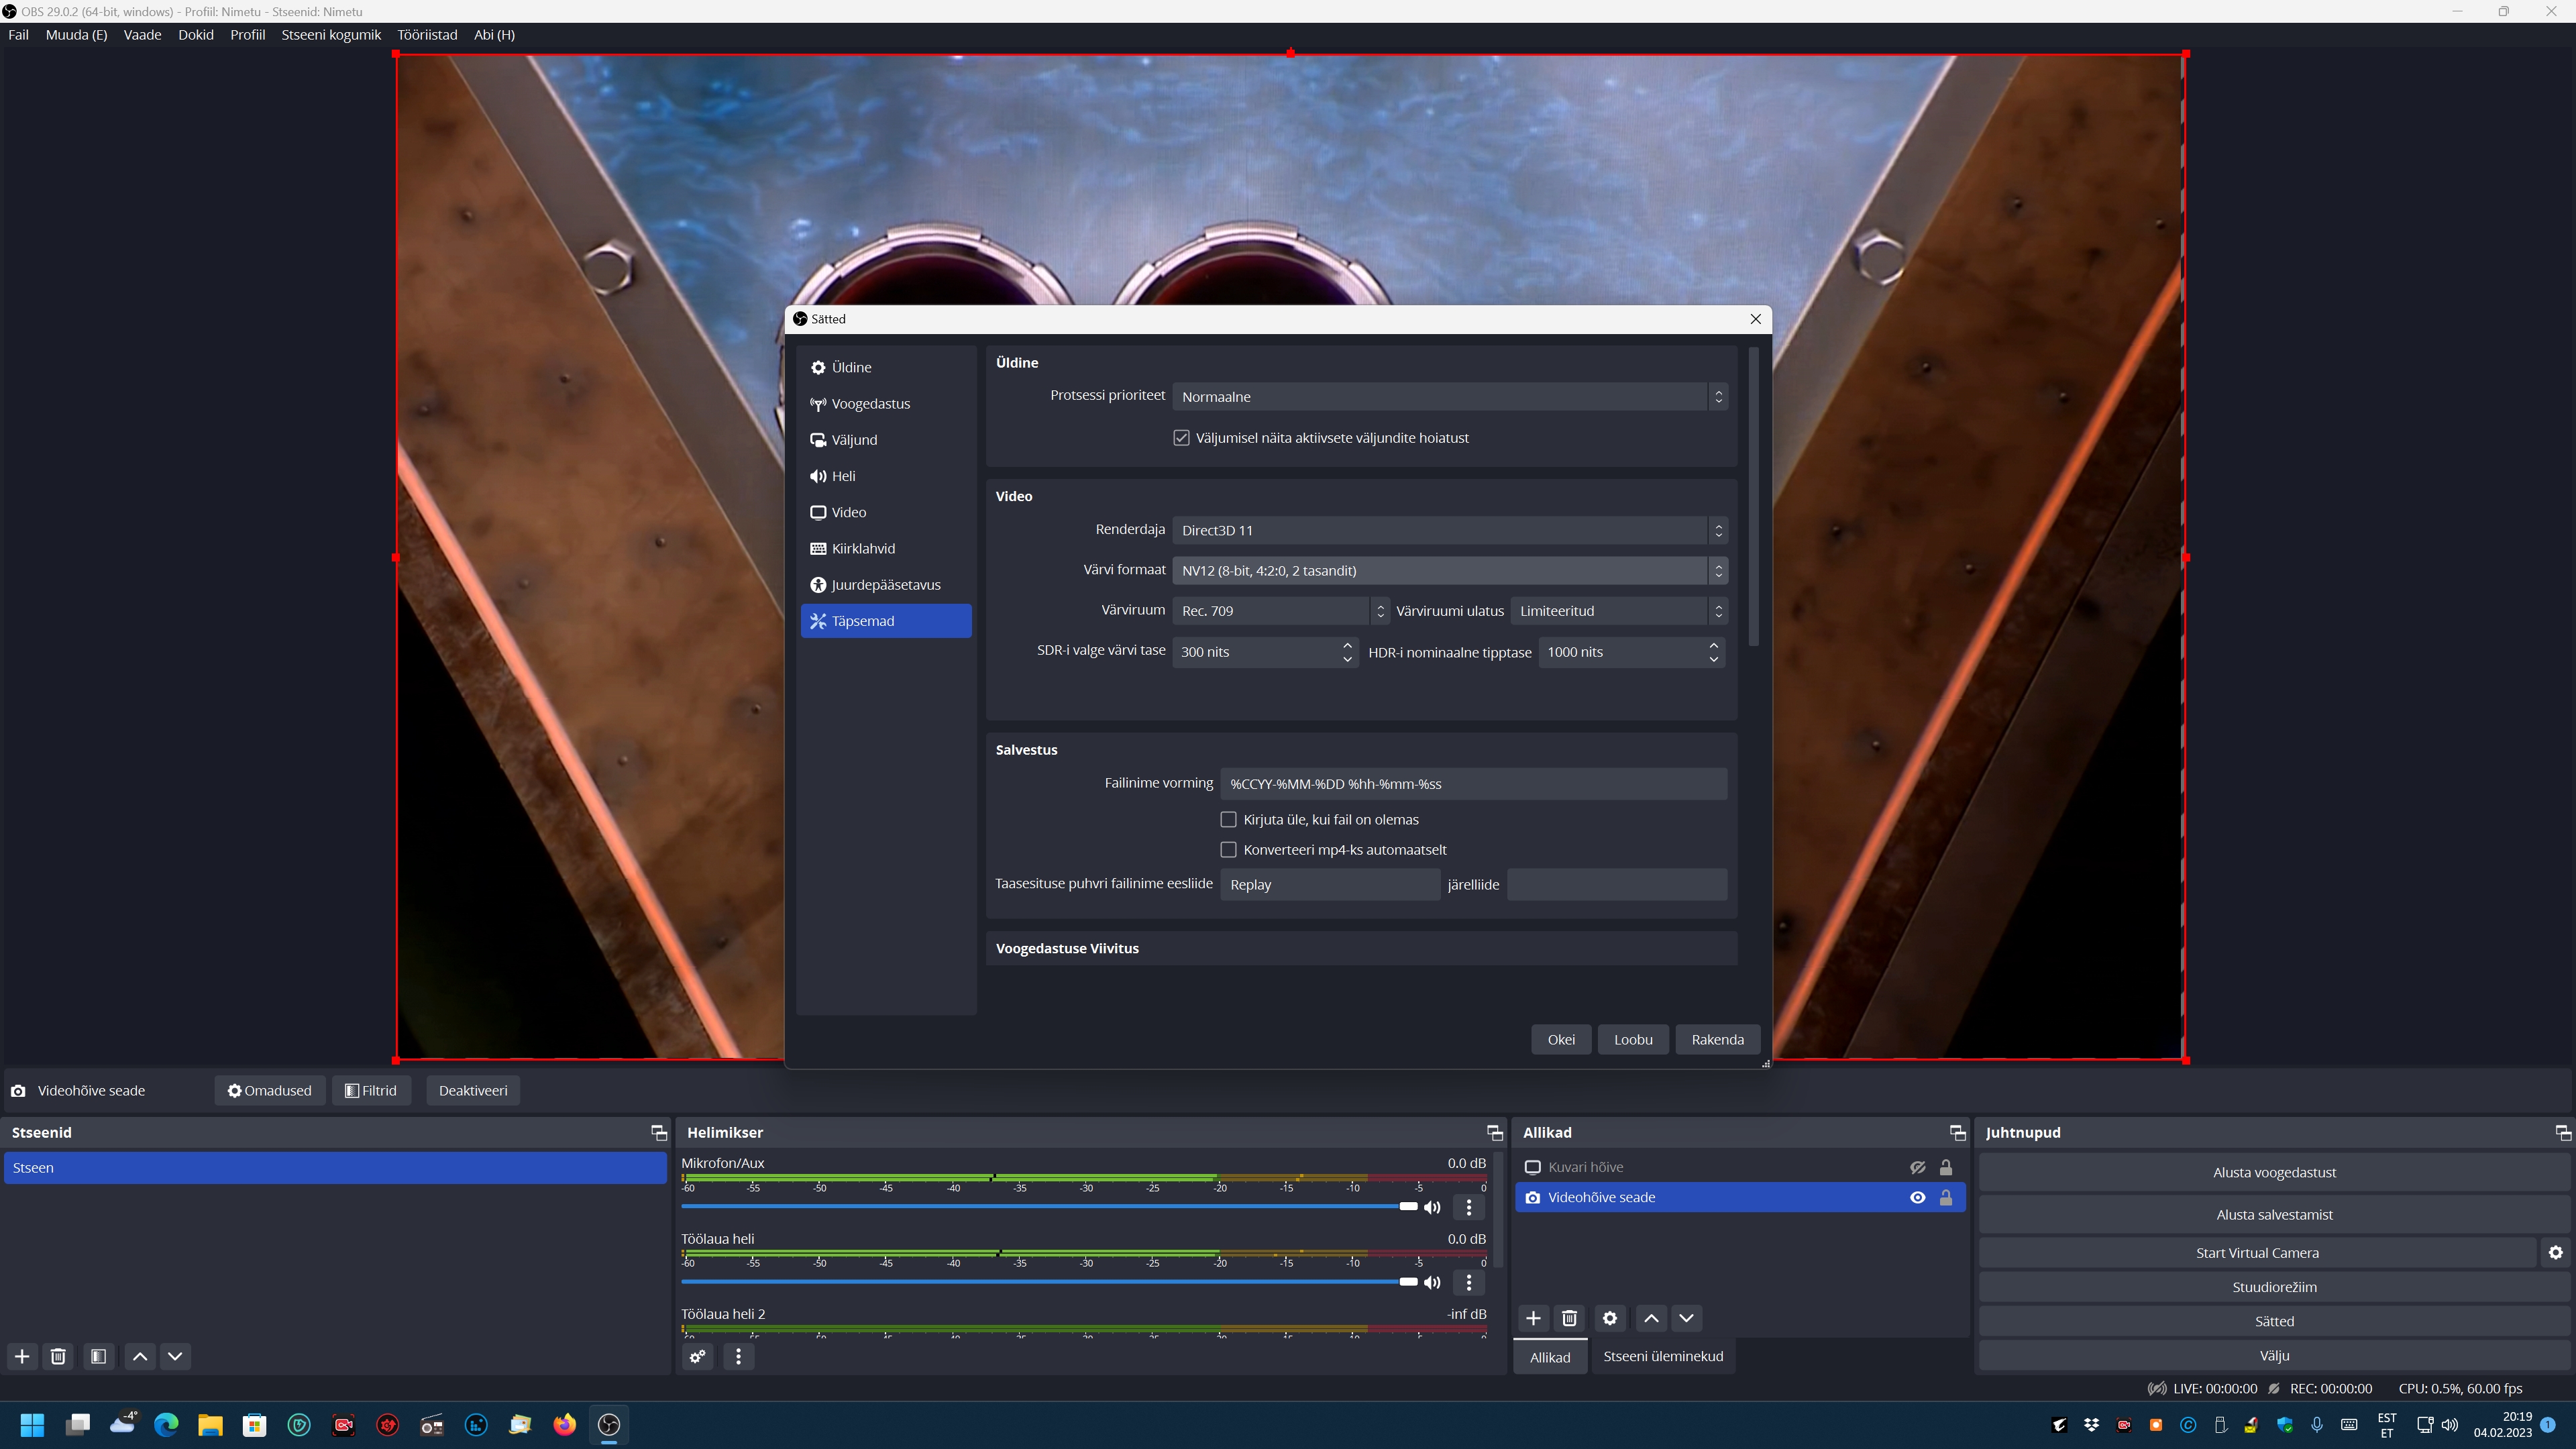
Task: Click the Rakenda button
Action: pyautogui.click(x=1717, y=1039)
